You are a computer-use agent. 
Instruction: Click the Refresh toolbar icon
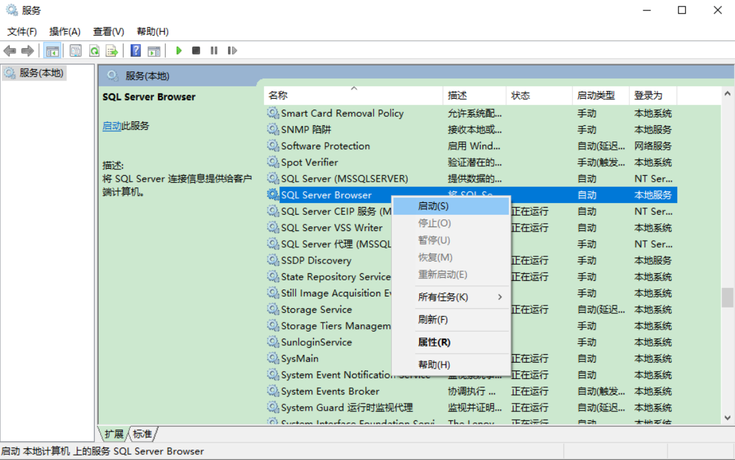click(94, 51)
